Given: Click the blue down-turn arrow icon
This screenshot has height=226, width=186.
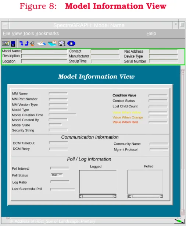Looking at the screenshot, I should point(21,43).
